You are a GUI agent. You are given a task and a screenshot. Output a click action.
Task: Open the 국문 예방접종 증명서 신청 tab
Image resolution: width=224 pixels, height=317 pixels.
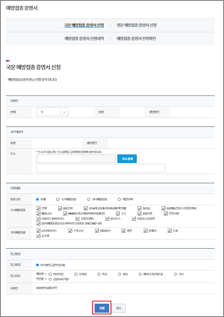[x=84, y=25]
